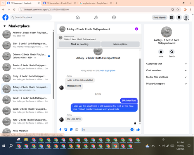This screenshot has width=194, height=155.
Task: Expand Media, files and links section
Action: pyautogui.click(x=166, y=77)
